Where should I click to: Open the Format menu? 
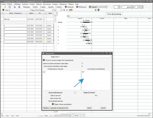pos(32,4)
